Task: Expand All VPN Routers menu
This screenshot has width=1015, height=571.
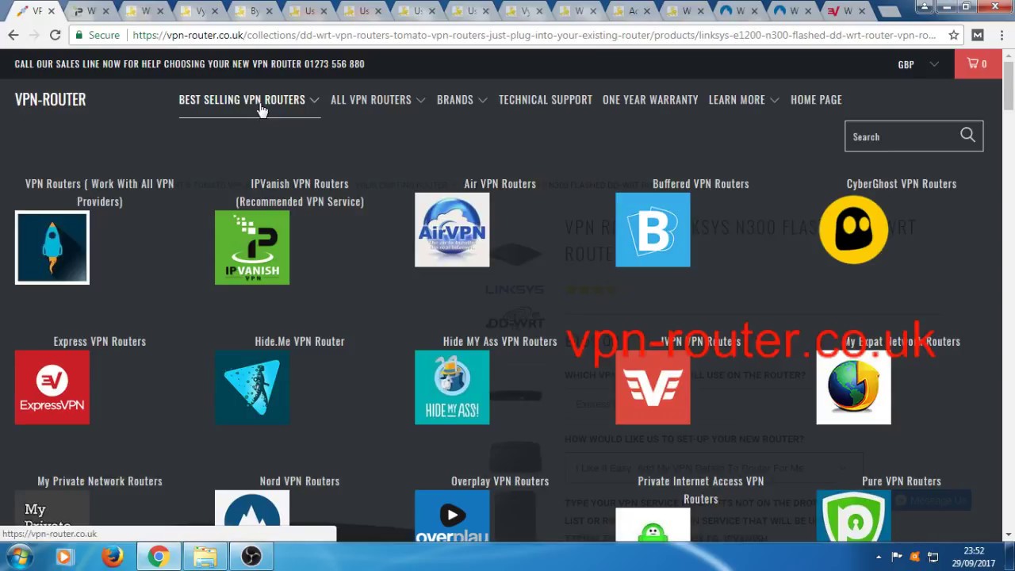Action: tap(378, 100)
